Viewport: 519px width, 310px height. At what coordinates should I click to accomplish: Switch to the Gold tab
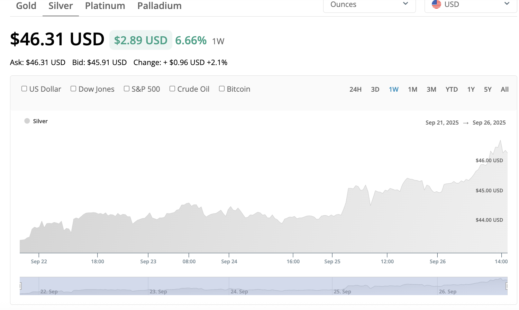(26, 6)
